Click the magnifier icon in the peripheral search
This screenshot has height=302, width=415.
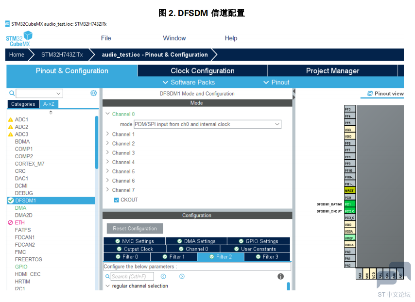(12, 93)
